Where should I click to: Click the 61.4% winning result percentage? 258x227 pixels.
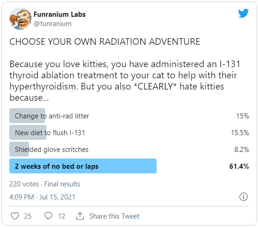point(239,166)
